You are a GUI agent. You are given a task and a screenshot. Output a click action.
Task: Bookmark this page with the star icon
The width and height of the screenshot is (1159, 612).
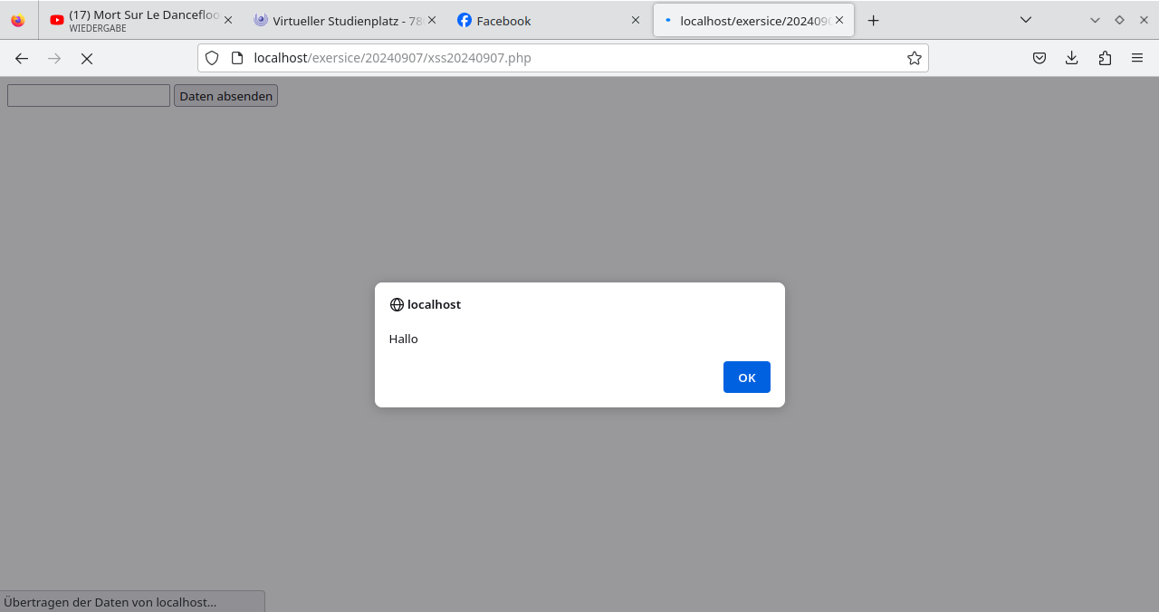[915, 58]
